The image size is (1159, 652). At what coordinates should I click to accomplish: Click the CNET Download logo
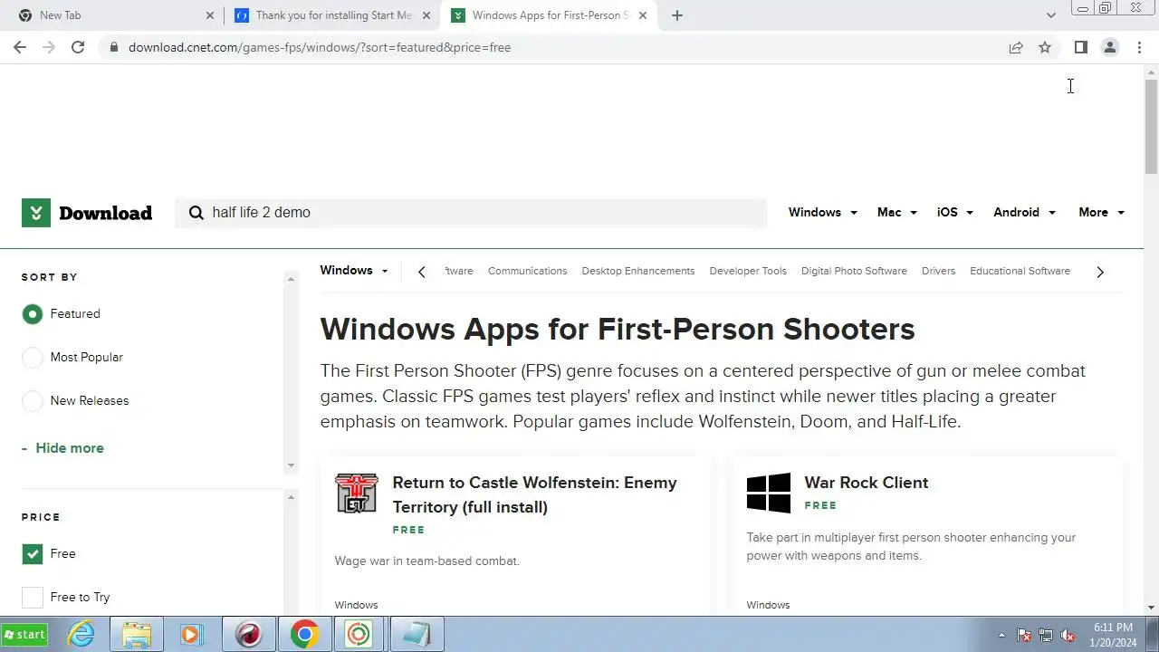[x=87, y=213]
